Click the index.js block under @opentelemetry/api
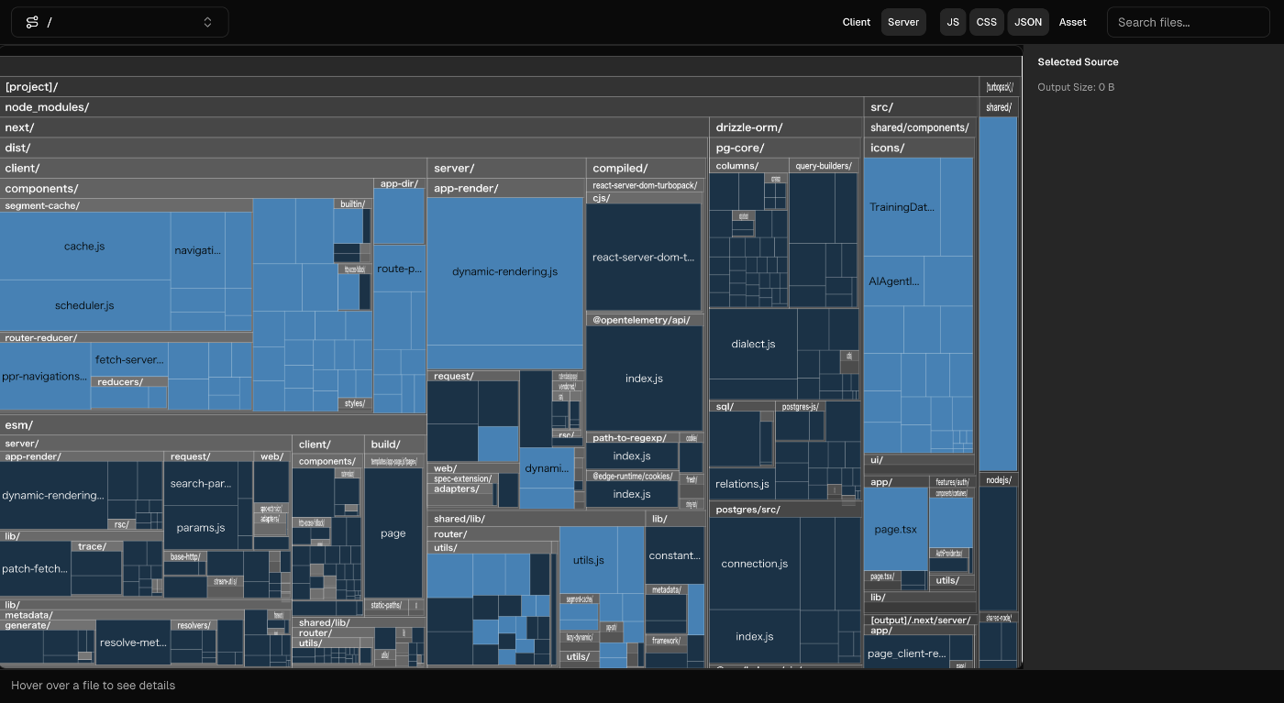1284x703 pixels. click(644, 379)
